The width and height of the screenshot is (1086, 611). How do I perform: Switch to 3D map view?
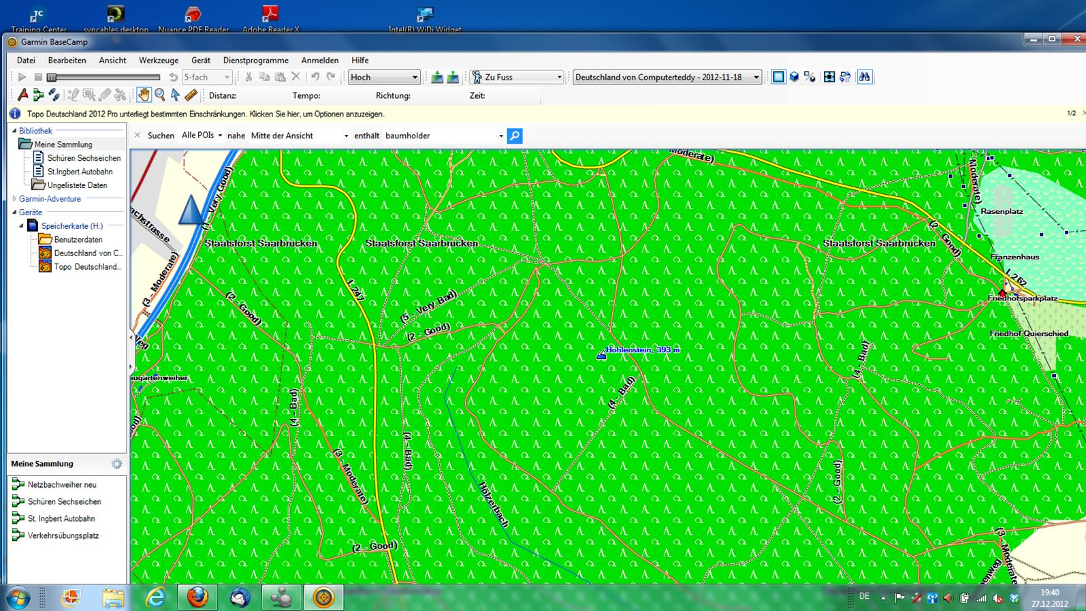(794, 77)
